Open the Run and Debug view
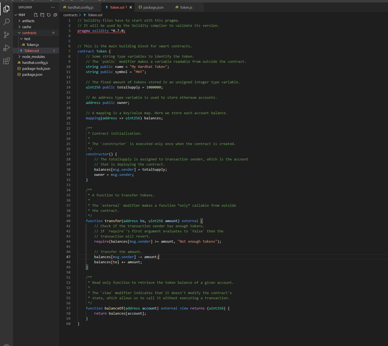388x346 pixels. 7,48
